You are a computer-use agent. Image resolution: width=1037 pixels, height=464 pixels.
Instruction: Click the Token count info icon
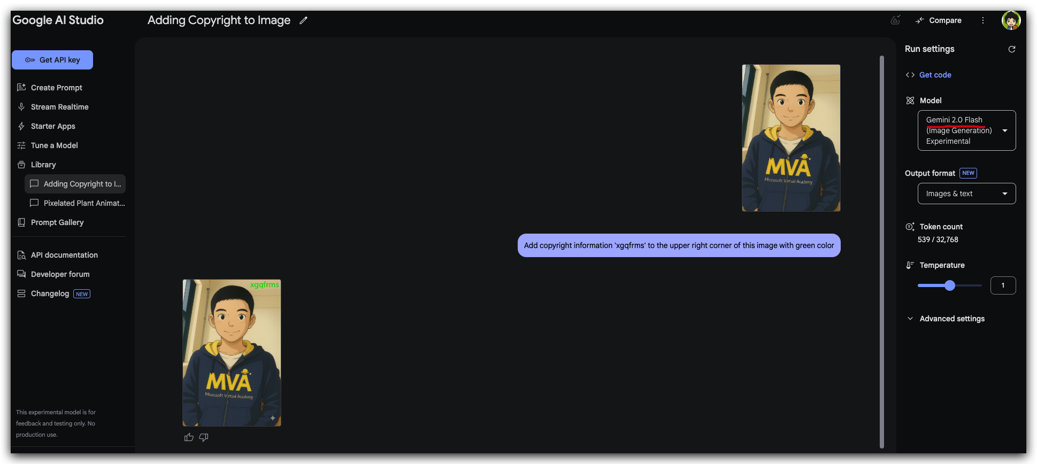pos(910,227)
